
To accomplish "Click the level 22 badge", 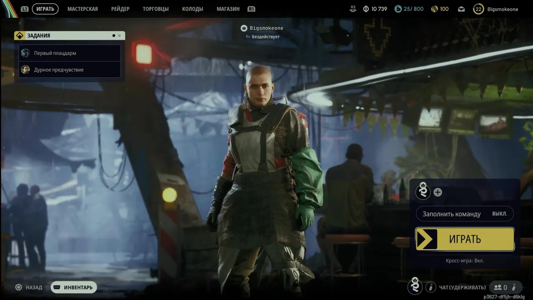I will [x=478, y=9].
